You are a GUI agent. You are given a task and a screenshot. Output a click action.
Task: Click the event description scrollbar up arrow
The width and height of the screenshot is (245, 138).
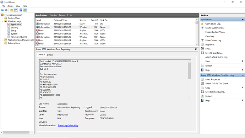coord(189,61)
